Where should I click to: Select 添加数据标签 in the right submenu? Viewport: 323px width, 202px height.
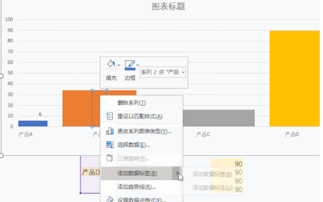pyautogui.click(x=212, y=174)
